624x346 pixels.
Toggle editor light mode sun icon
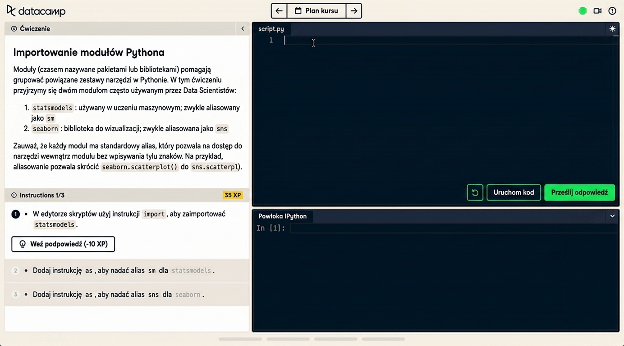point(612,29)
